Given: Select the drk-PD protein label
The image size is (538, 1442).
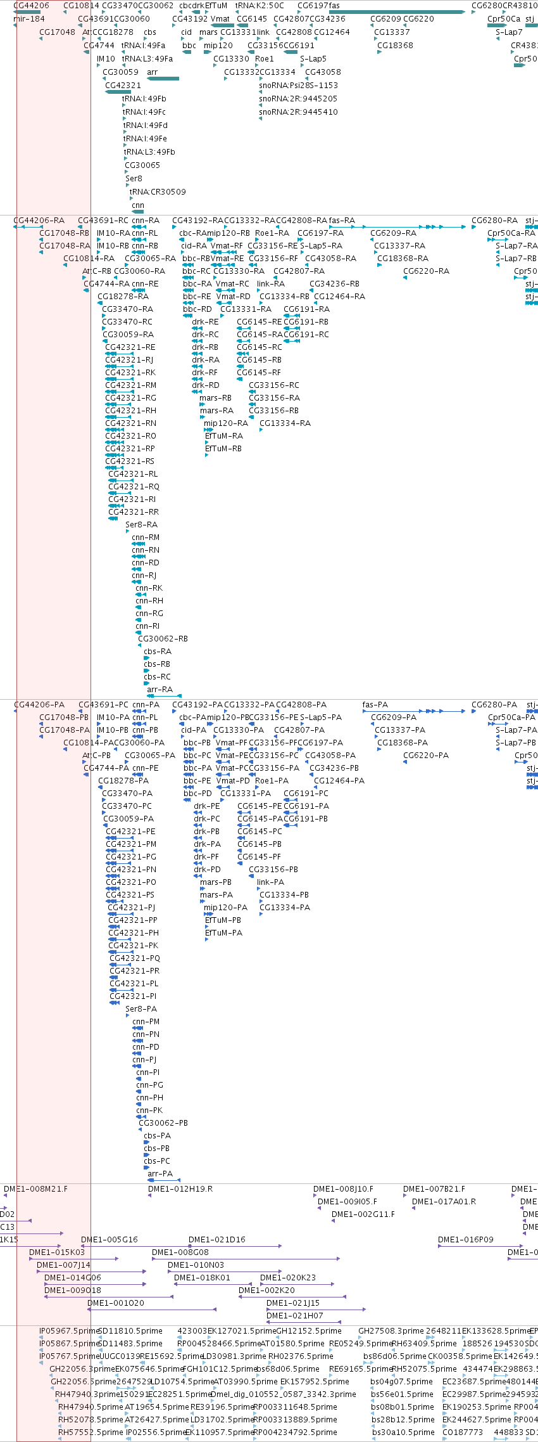Looking at the screenshot, I should [207, 870].
